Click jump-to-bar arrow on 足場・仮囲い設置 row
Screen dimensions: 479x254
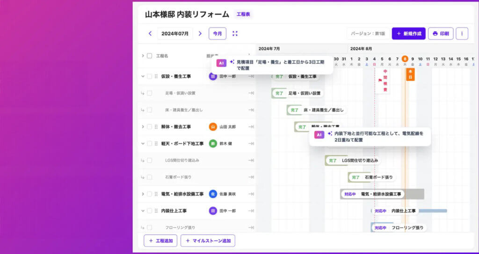coord(251,93)
